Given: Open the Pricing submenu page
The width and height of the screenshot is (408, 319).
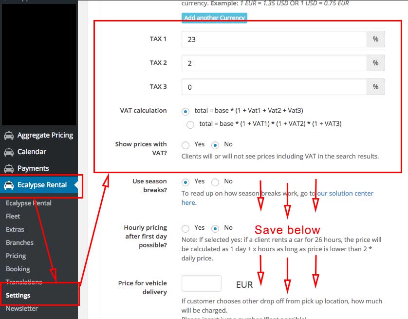Looking at the screenshot, I should (x=16, y=256).
